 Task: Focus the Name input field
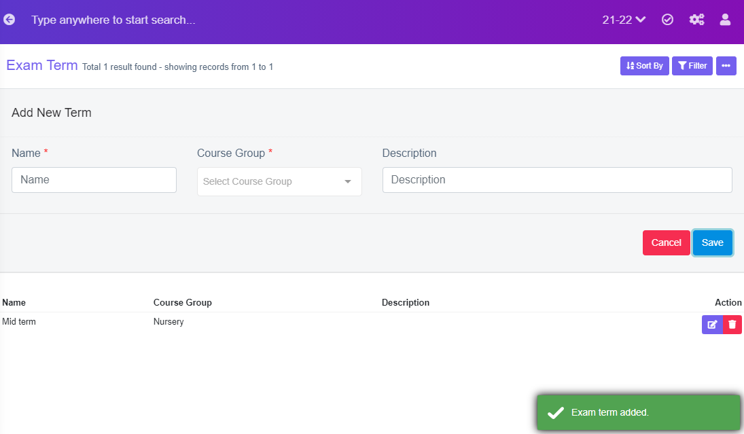pyautogui.click(x=94, y=180)
